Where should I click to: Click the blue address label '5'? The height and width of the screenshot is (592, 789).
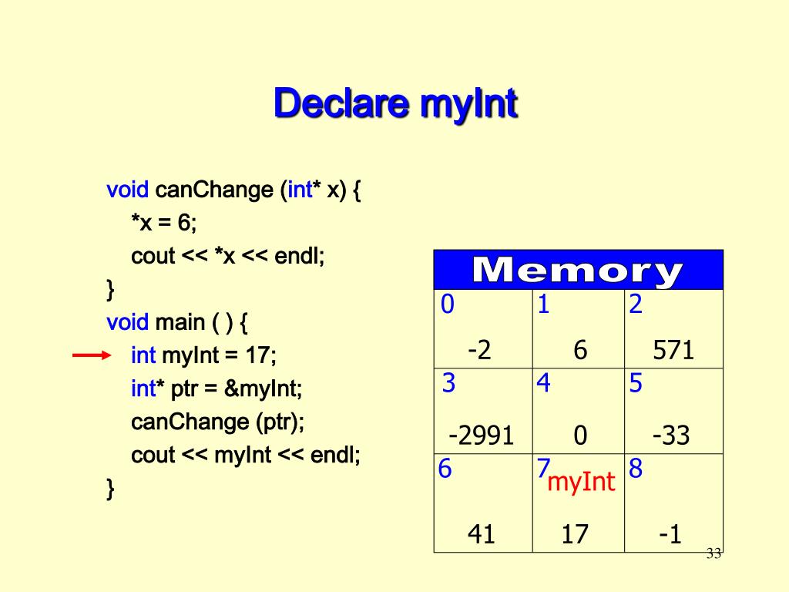[636, 383]
